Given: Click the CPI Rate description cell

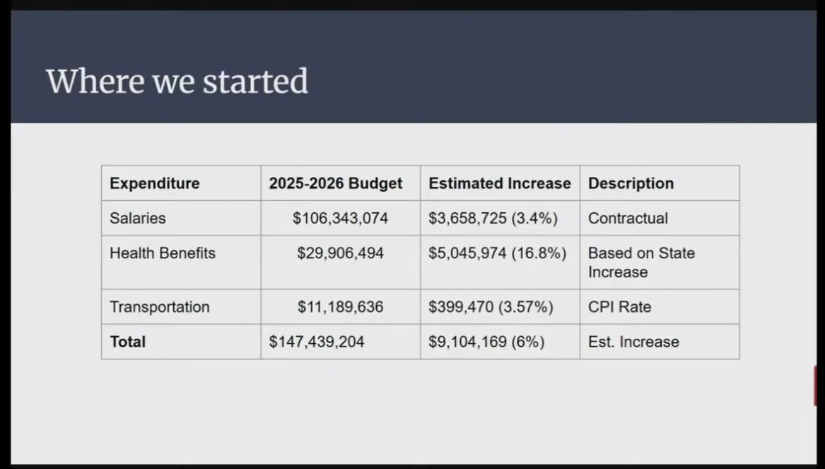Looking at the screenshot, I should [x=660, y=306].
